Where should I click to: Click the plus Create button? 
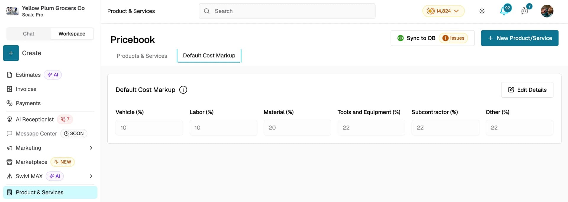tap(11, 53)
